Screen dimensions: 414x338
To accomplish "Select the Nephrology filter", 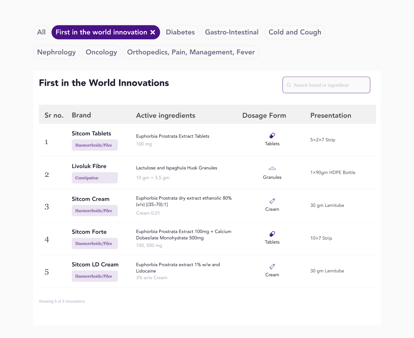I will pyautogui.click(x=56, y=52).
